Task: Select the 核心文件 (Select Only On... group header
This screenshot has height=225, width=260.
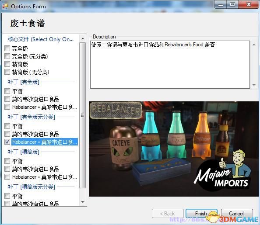Action: [x=41, y=39]
